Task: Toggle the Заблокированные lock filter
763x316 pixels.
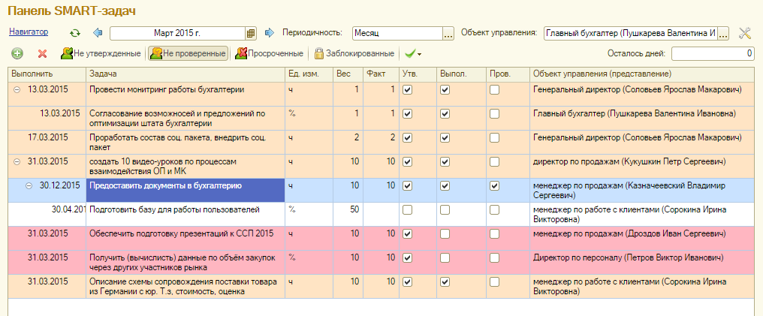Action: 354,54
